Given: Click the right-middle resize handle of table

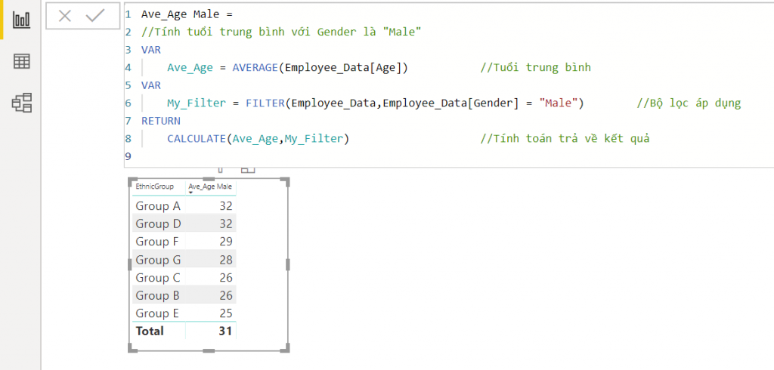Looking at the screenshot, I should pyautogui.click(x=286, y=264).
